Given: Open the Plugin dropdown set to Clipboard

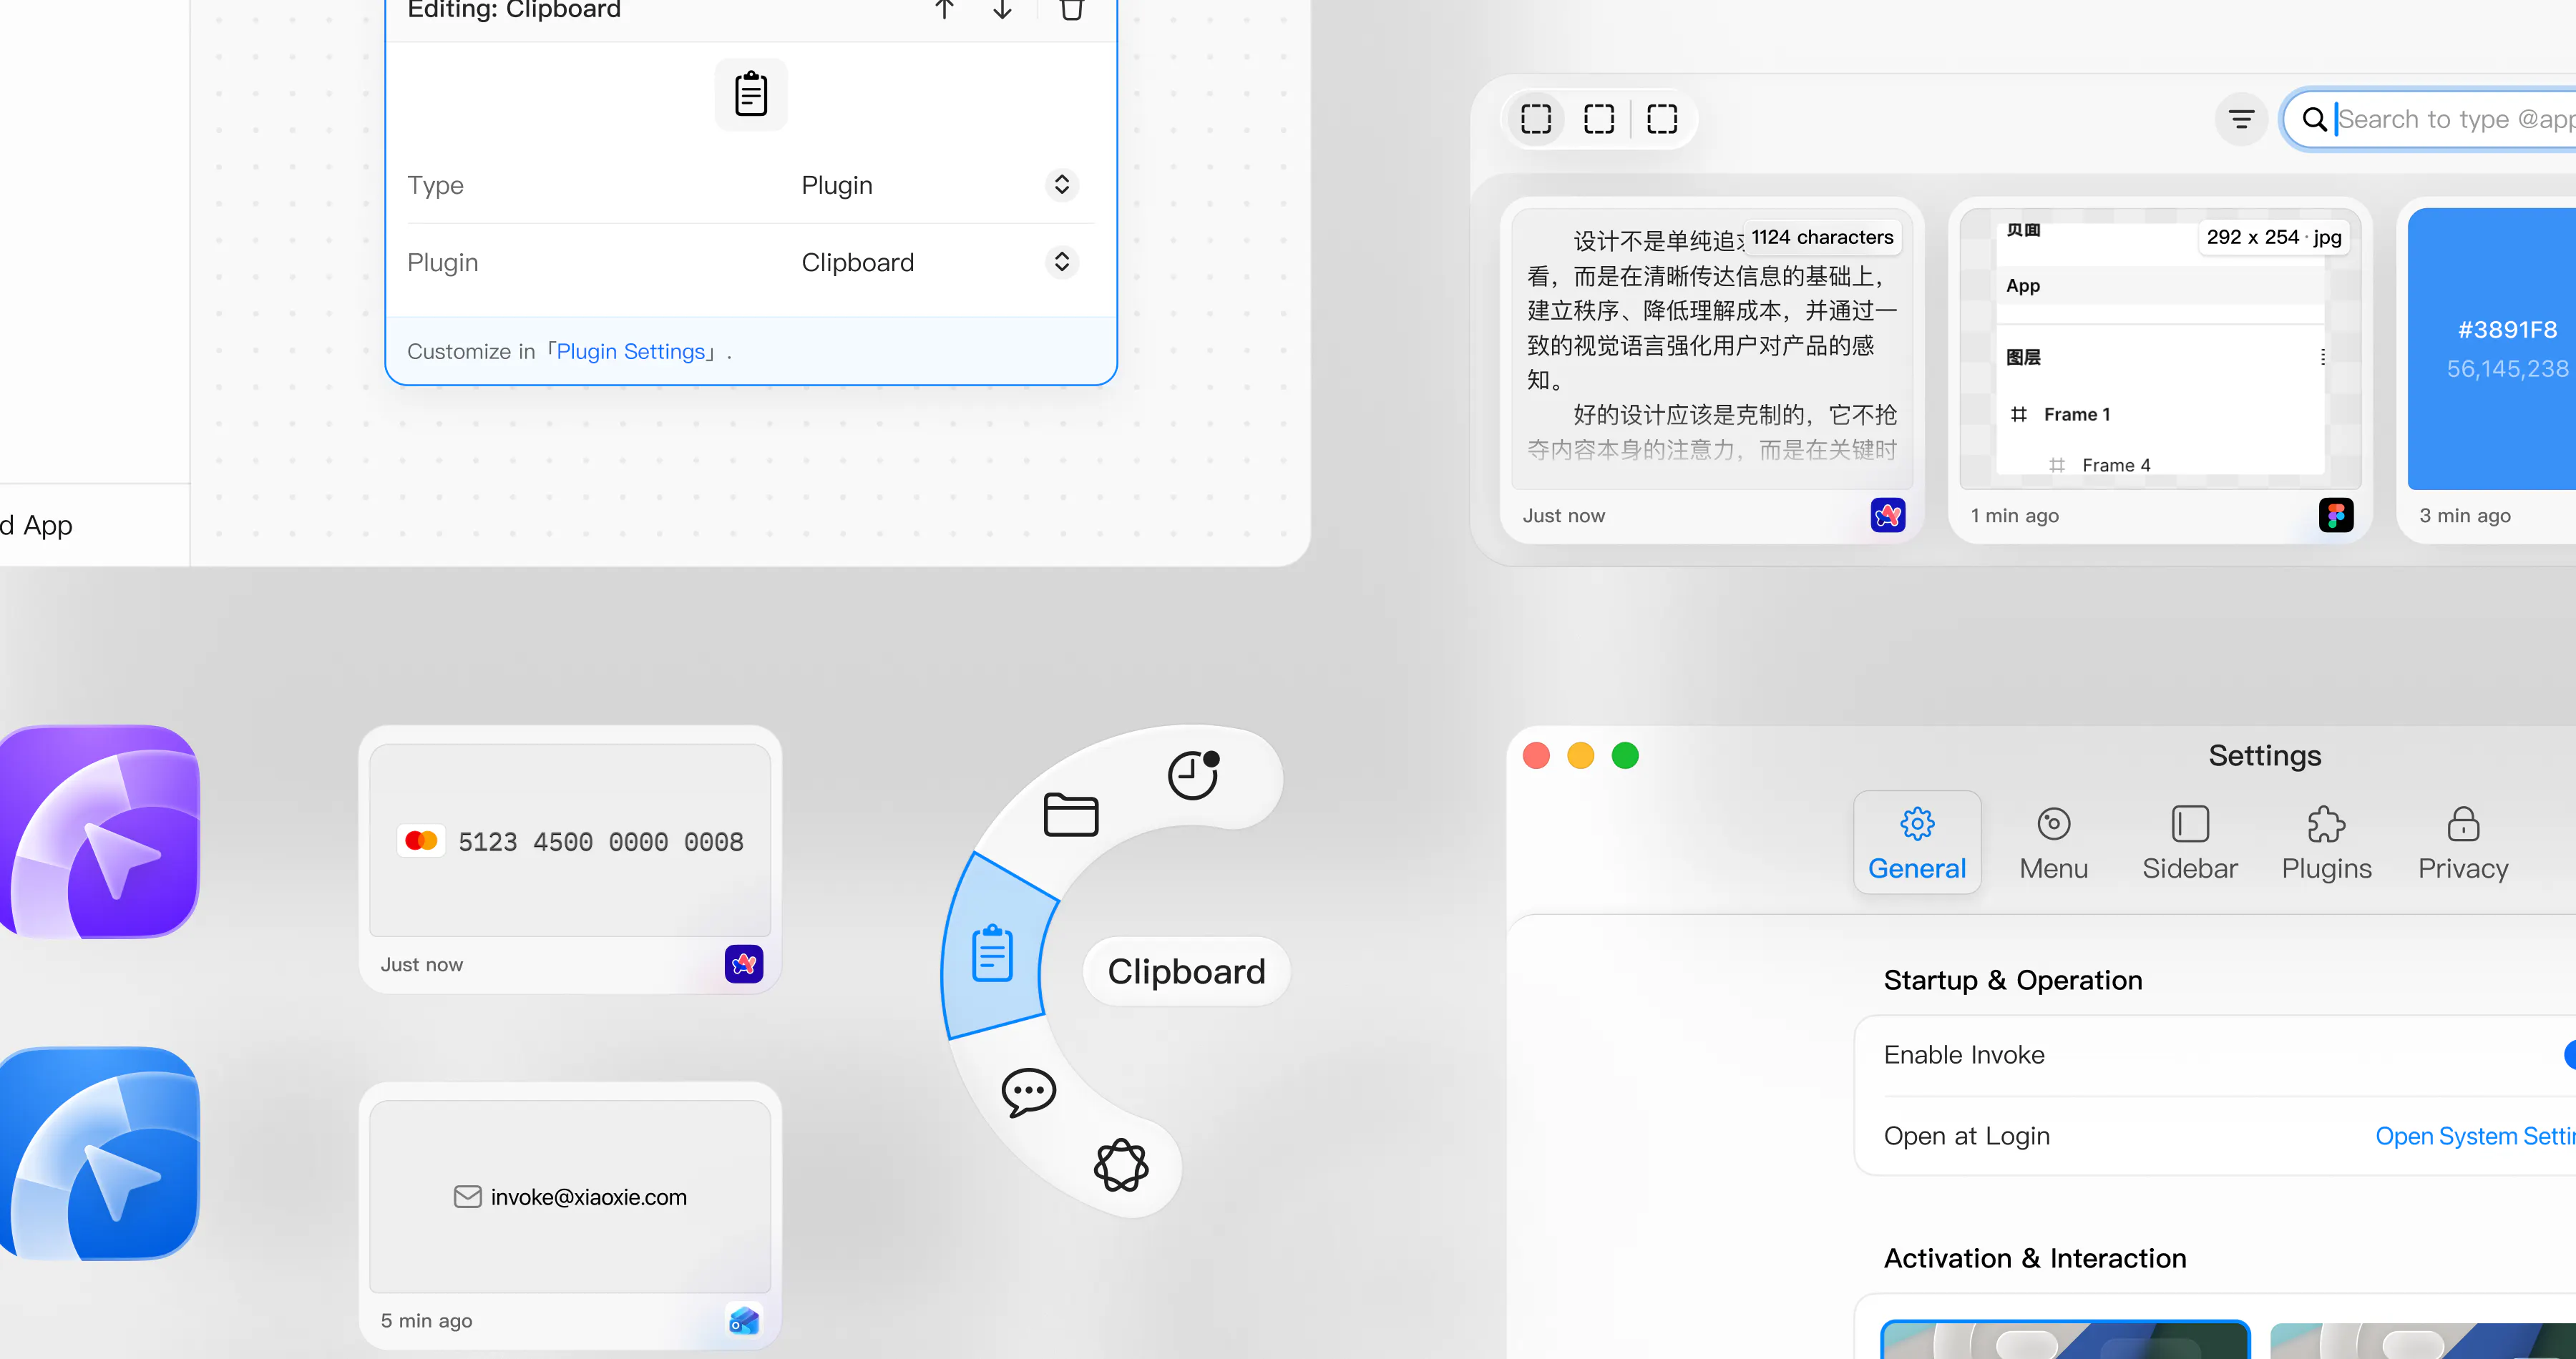Looking at the screenshot, I should point(939,262).
